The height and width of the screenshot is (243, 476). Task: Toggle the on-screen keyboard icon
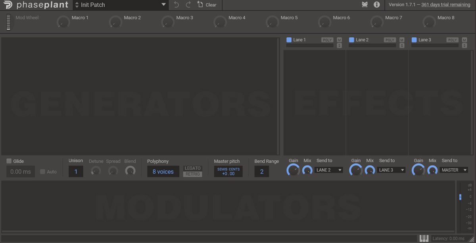424,239
